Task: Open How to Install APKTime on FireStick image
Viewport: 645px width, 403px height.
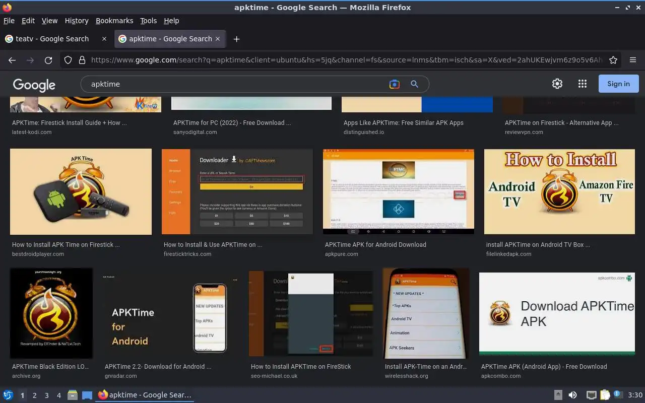Action: [311, 314]
